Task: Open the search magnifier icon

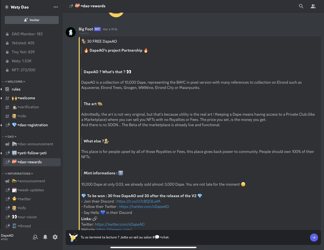Action: pos(301,6)
